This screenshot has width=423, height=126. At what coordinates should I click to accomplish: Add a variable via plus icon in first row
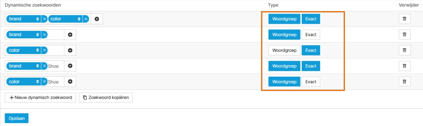tap(97, 19)
